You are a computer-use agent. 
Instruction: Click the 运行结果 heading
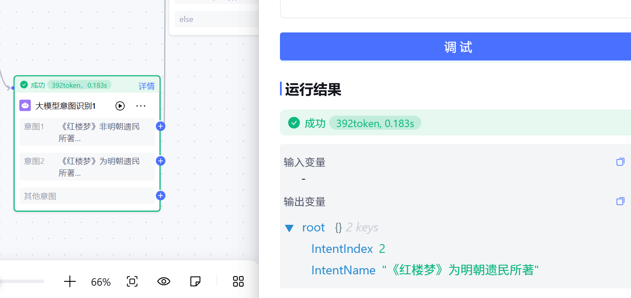[313, 89]
